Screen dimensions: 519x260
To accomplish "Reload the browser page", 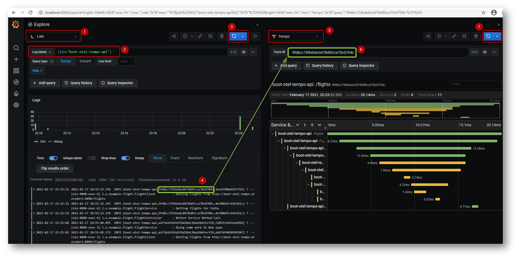I will pyautogui.click(x=31, y=12).
